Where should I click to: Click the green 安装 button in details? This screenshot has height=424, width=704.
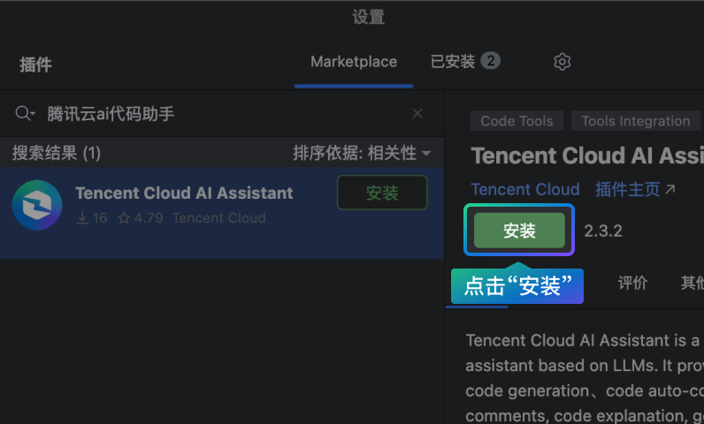click(x=519, y=231)
